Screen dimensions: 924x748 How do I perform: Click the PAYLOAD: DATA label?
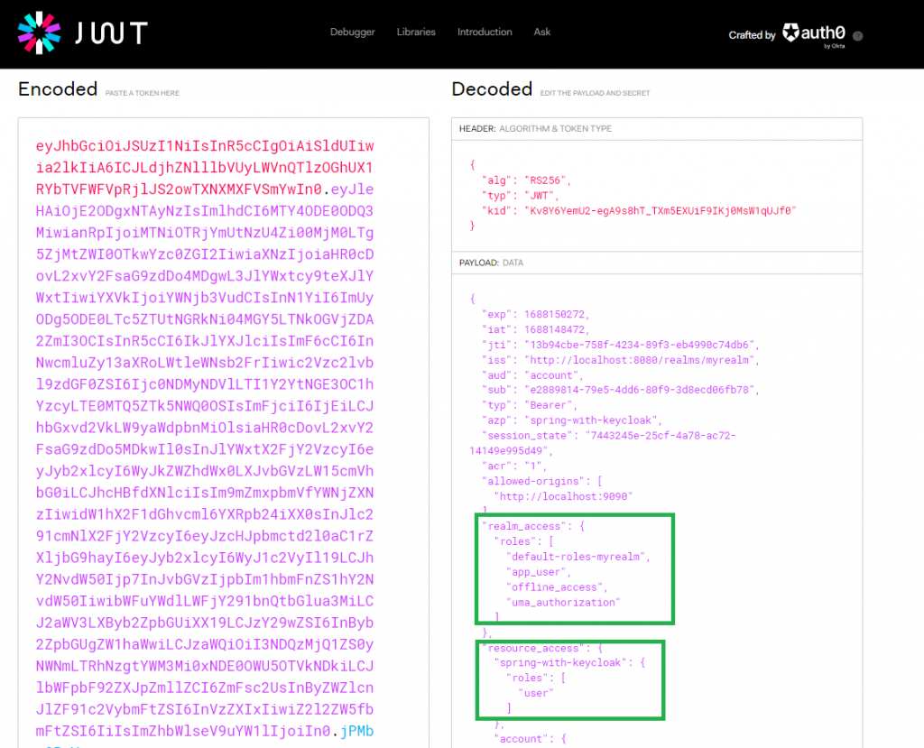(x=491, y=263)
